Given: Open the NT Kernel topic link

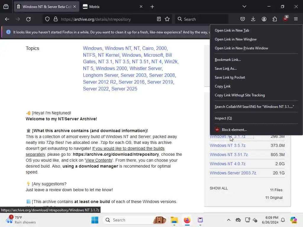Looking at the screenshot, I should pos(108,55).
